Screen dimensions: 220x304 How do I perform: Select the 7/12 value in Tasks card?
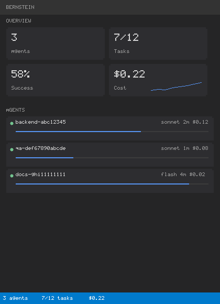click(x=126, y=37)
